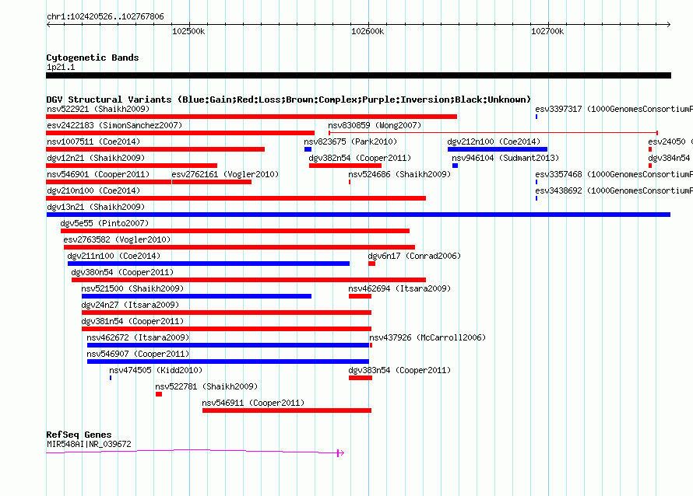Image resolution: width=693 pixels, height=496 pixels.
Task: Open nsv521500 (Shaikh2009) label
Action: pyautogui.click(x=132, y=288)
